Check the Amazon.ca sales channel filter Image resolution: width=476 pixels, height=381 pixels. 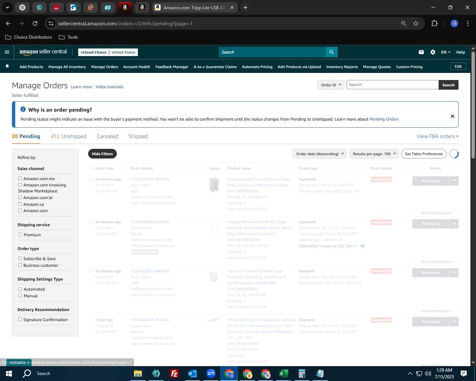click(20, 204)
